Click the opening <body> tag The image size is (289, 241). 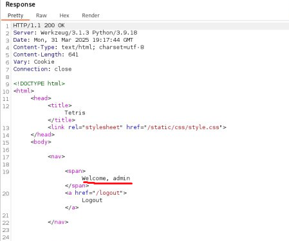pos(41,142)
